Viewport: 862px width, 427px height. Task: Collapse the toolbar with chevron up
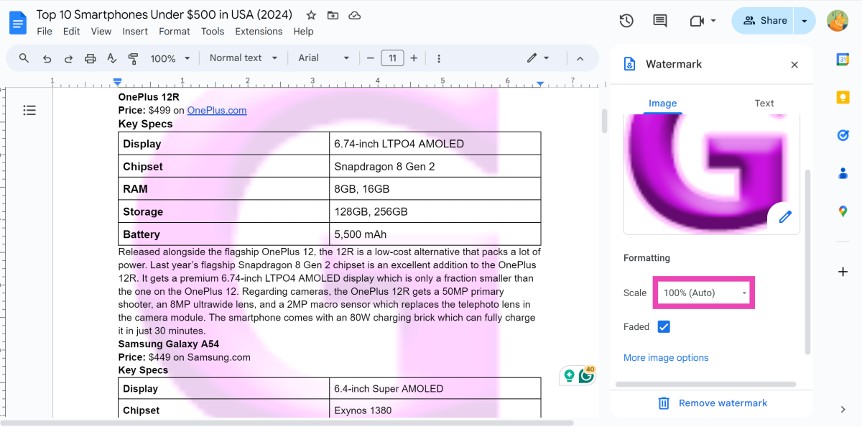tap(580, 58)
